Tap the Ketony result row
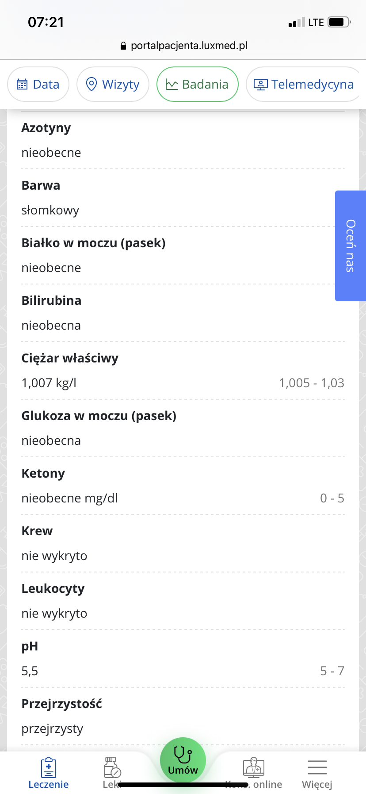This screenshot has width=366, height=794. click(x=183, y=486)
